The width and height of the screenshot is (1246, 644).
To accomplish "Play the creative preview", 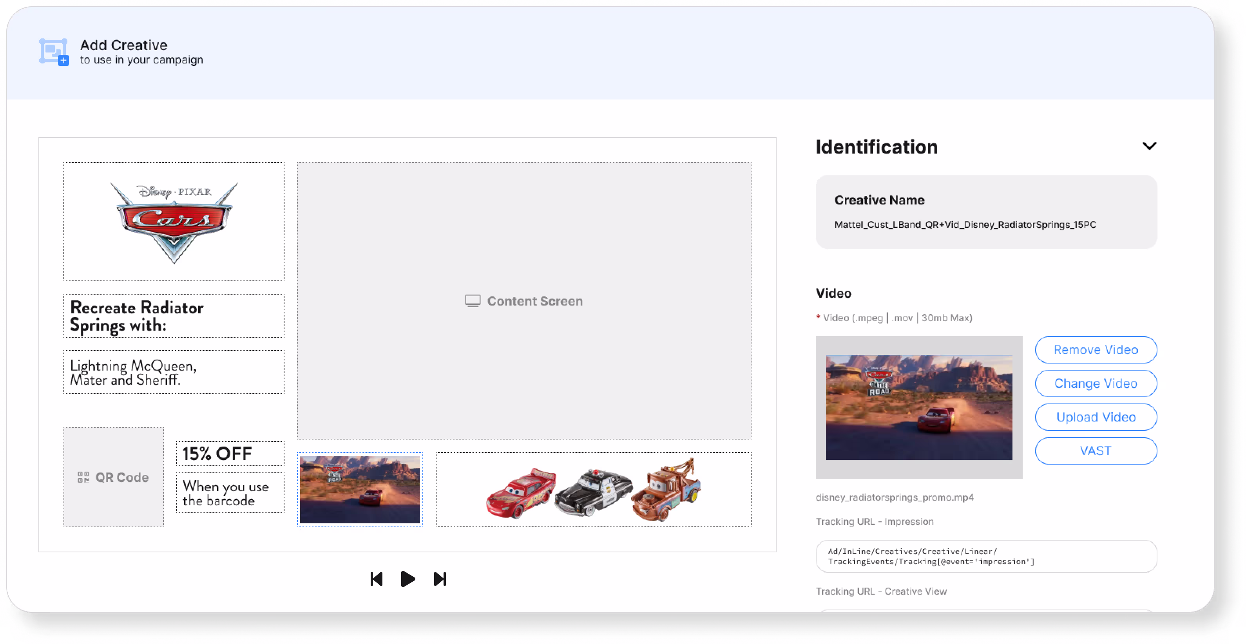I will point(408,579).
